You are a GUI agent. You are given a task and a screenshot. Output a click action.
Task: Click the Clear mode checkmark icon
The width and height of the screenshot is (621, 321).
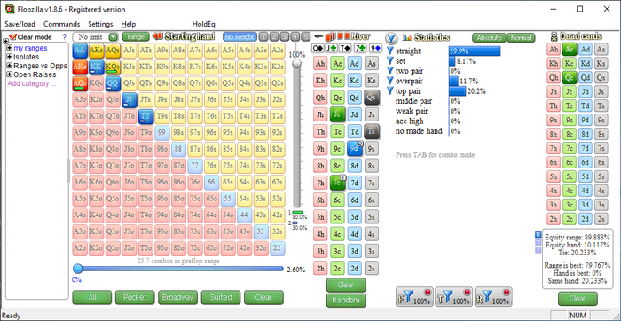pyautogui.click(x=12, y=37)
